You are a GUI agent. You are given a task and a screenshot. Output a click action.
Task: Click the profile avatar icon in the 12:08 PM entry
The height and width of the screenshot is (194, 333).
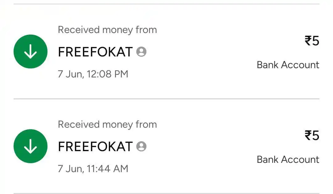[x=141, y=52]
